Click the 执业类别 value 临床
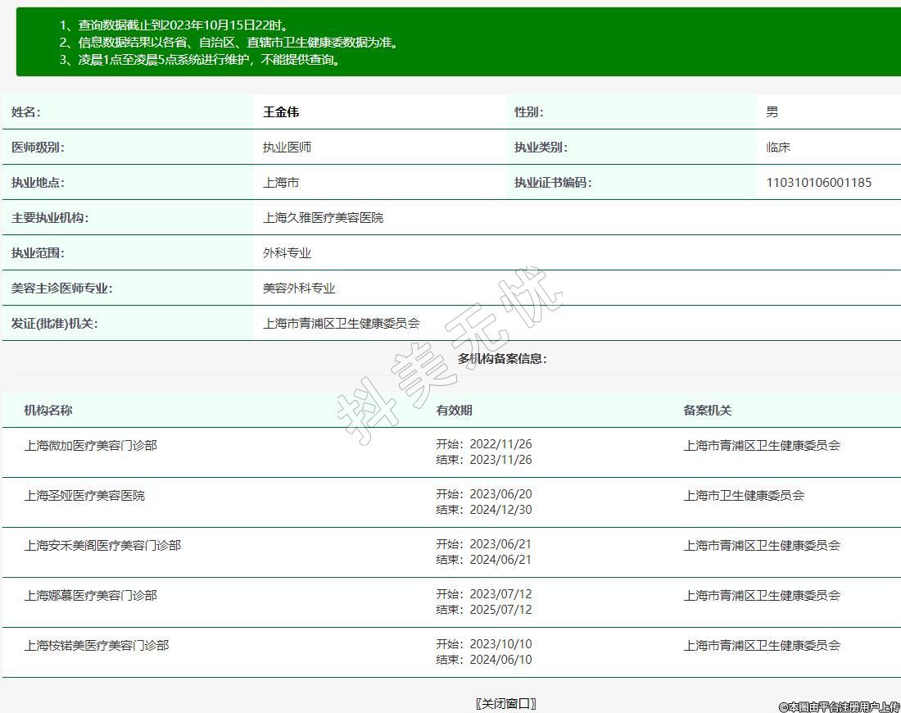This screenshot has height=713, width=901. click(x=778, y=148)
